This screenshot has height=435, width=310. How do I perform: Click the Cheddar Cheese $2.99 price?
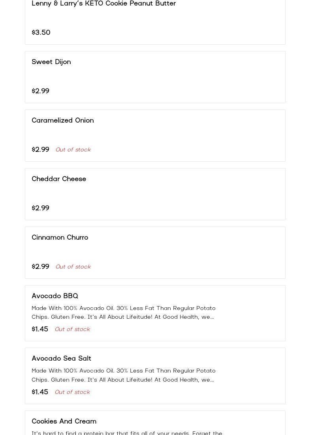[x=40, y=208]
